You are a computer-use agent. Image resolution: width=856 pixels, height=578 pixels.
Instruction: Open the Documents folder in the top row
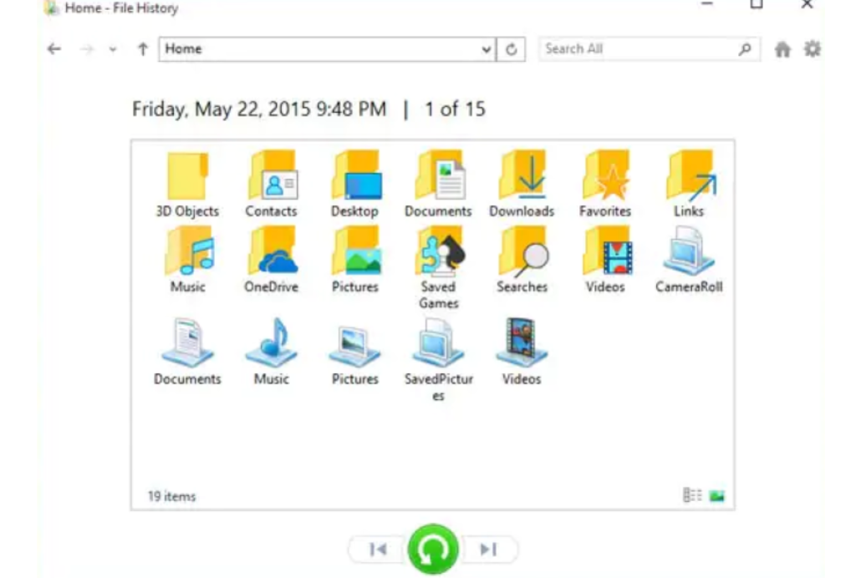click(438, 185)
